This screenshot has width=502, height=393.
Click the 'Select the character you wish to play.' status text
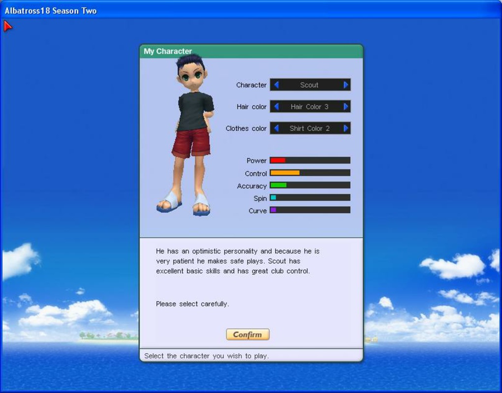coord(207,356)
